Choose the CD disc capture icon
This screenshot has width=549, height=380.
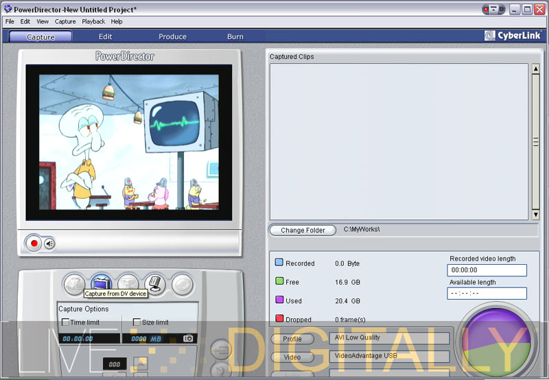point(182,283)
